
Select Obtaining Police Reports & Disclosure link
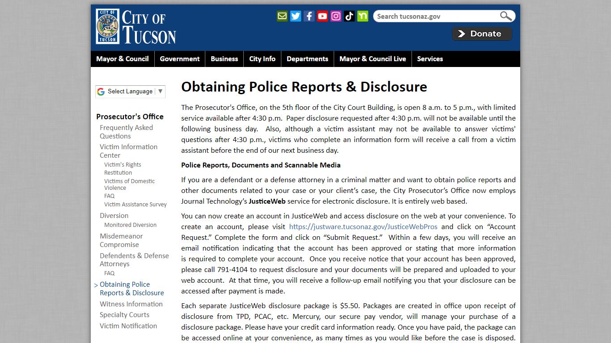[x=132, y=289]
